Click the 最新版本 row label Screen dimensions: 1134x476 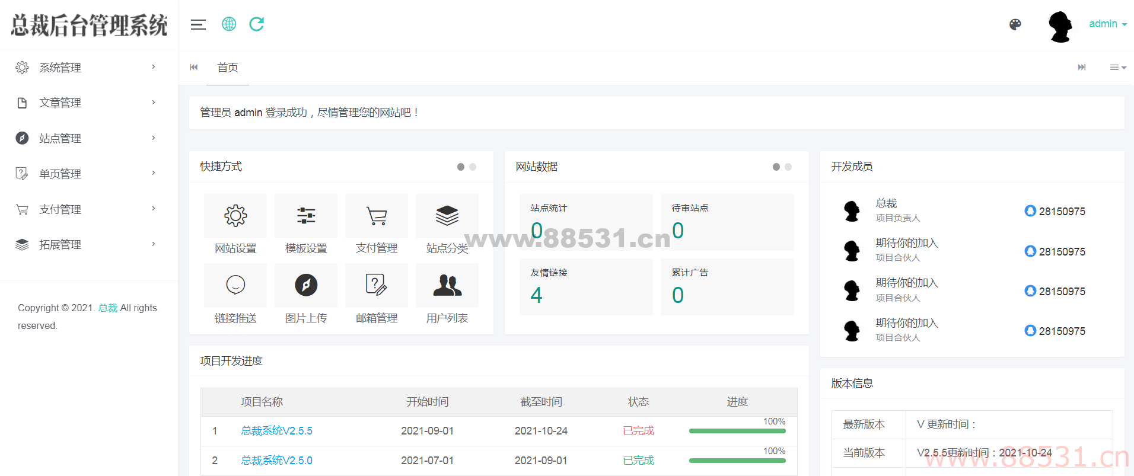coord(864,424)
